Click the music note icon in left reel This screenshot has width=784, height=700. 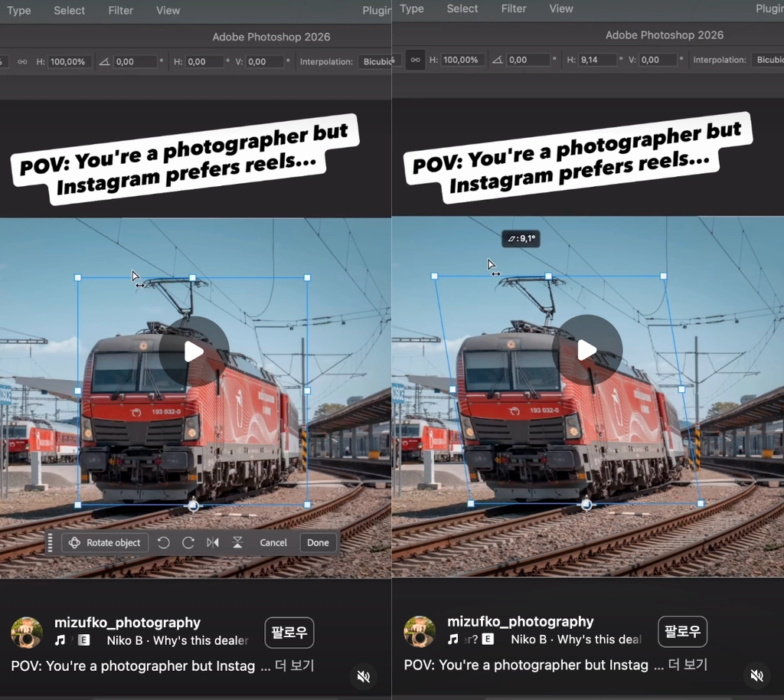60,640
